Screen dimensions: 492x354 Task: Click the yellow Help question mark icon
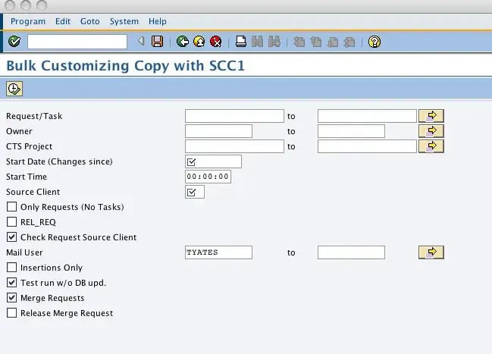[374, 42]
